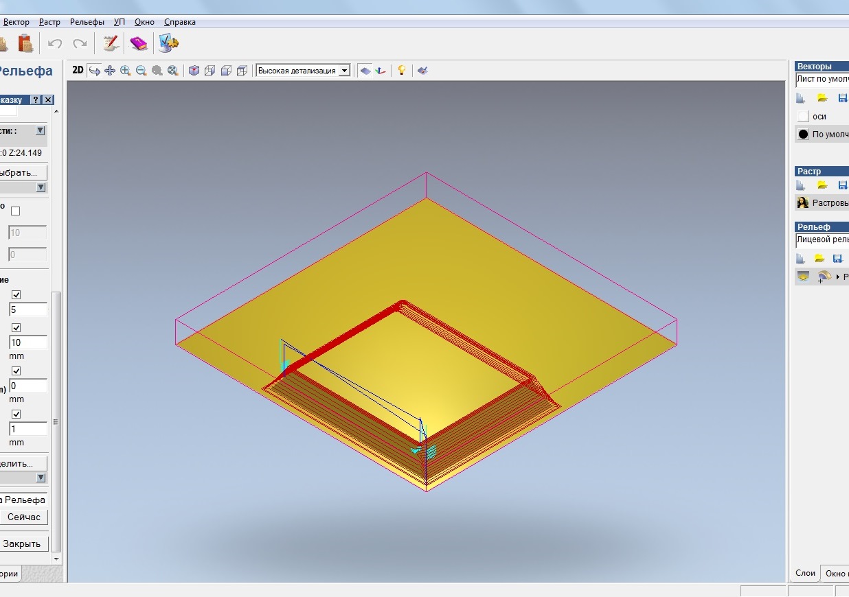Click the Redo arrow

[x=80, y=43]
